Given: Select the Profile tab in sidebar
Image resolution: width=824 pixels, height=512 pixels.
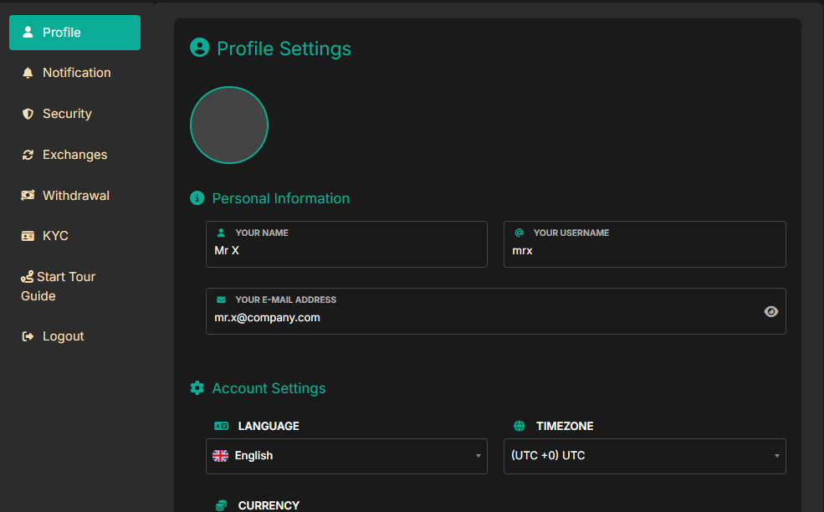Looking at the screenshot, I should (74, 33).
